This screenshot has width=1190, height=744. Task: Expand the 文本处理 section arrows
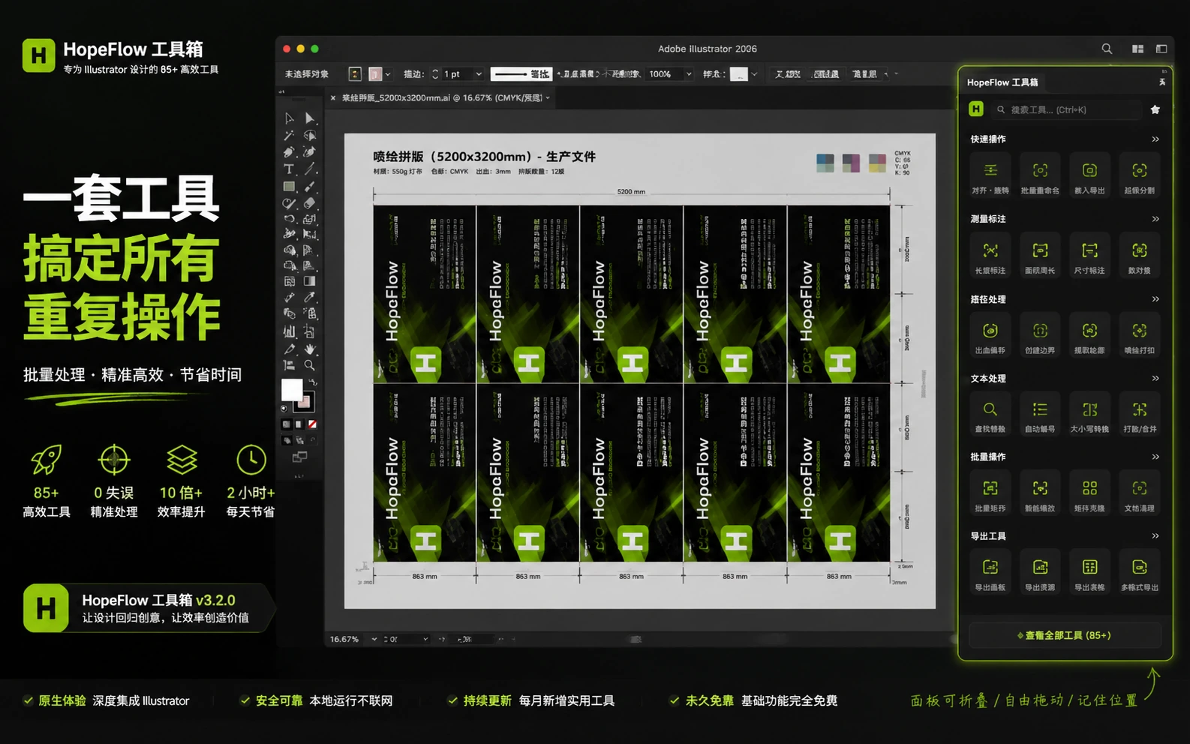tap(1155, 378)
